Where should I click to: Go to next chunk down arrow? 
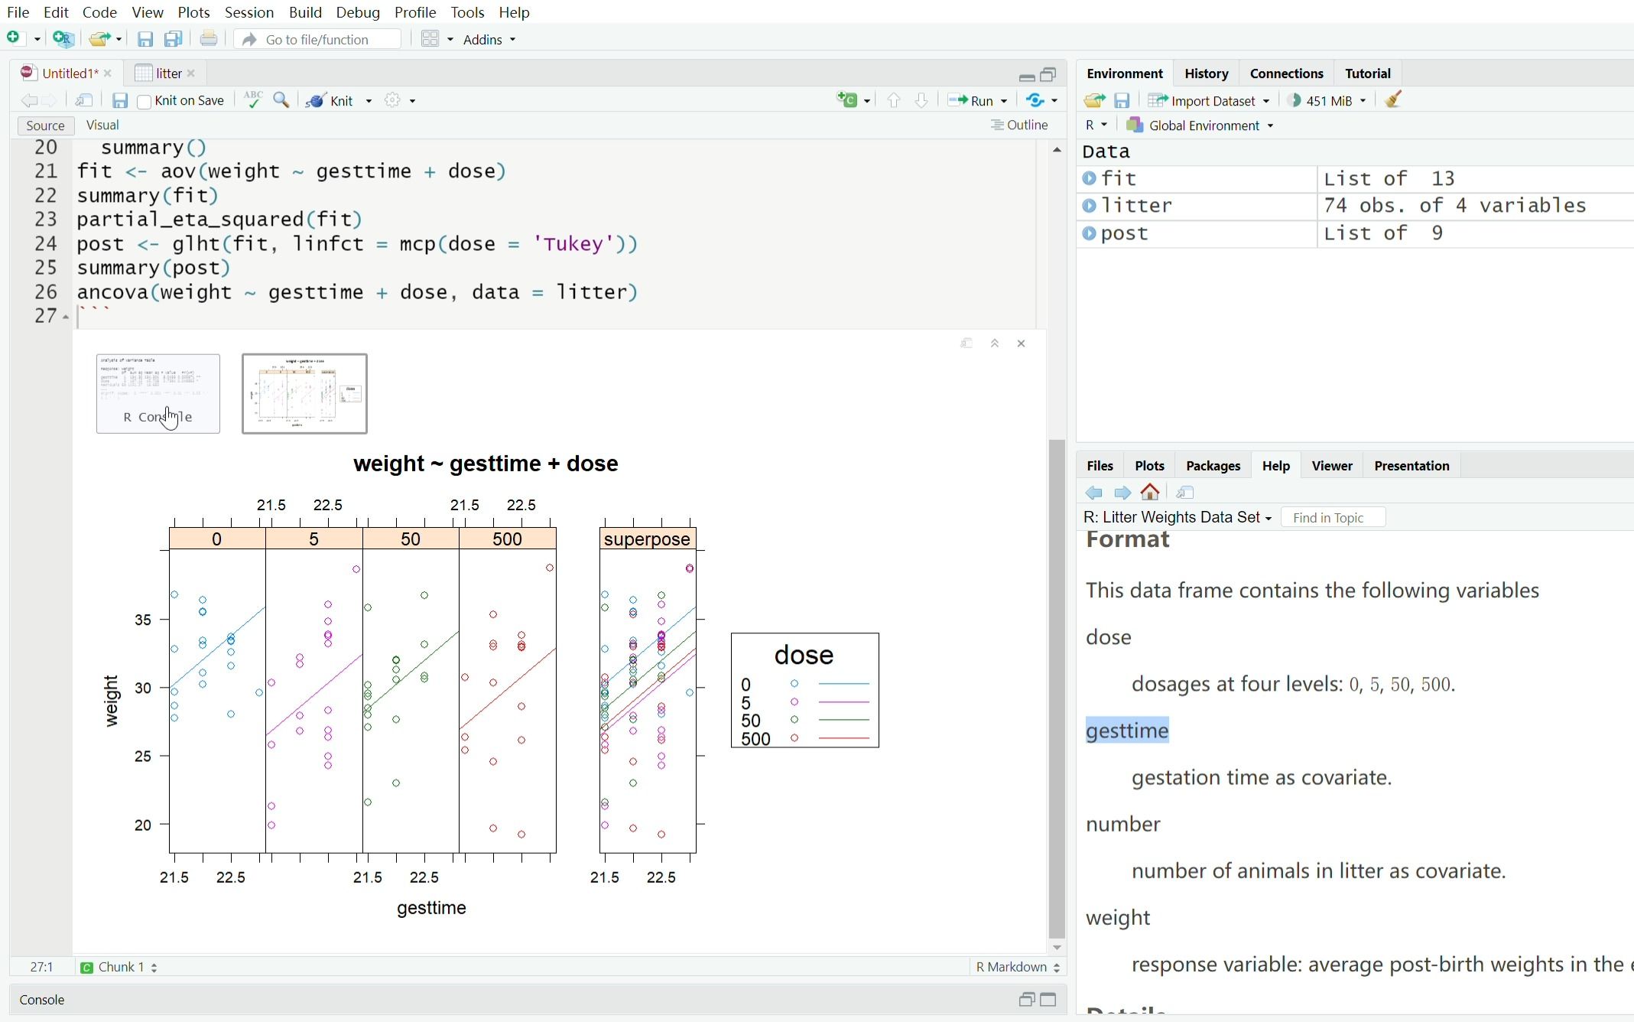(x=921, y=101)
